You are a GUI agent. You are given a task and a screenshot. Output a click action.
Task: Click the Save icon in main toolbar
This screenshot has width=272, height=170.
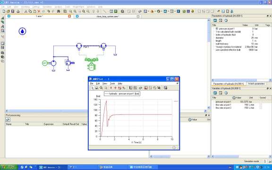point(13,11)
